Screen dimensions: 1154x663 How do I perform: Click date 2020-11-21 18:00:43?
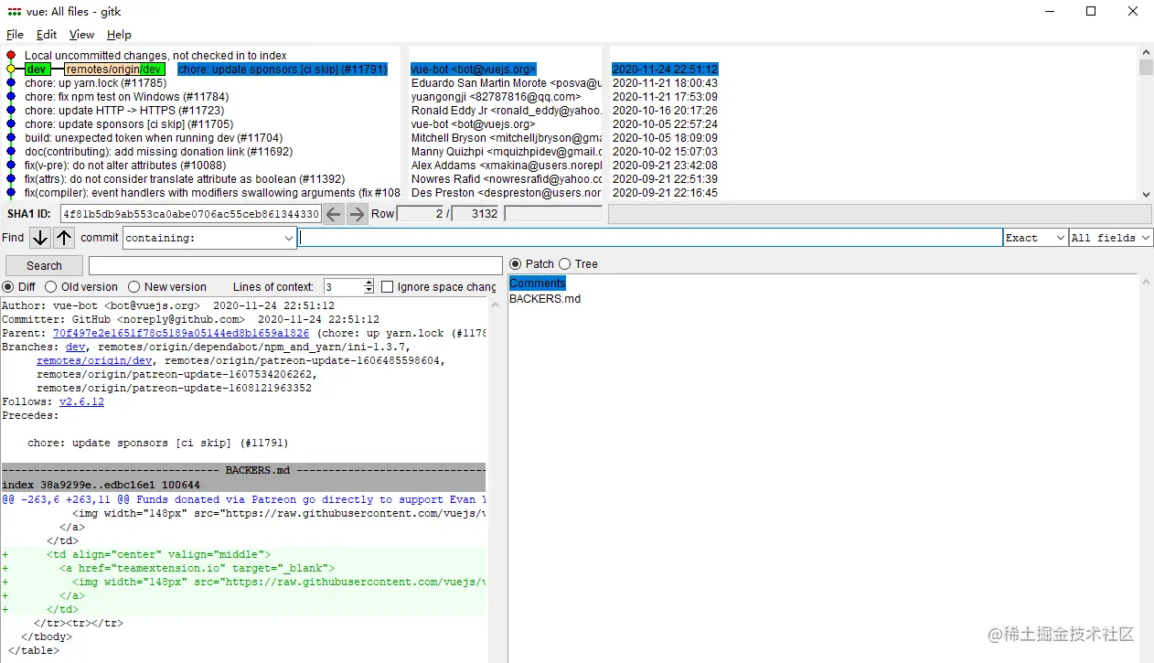tap(665, 83)
